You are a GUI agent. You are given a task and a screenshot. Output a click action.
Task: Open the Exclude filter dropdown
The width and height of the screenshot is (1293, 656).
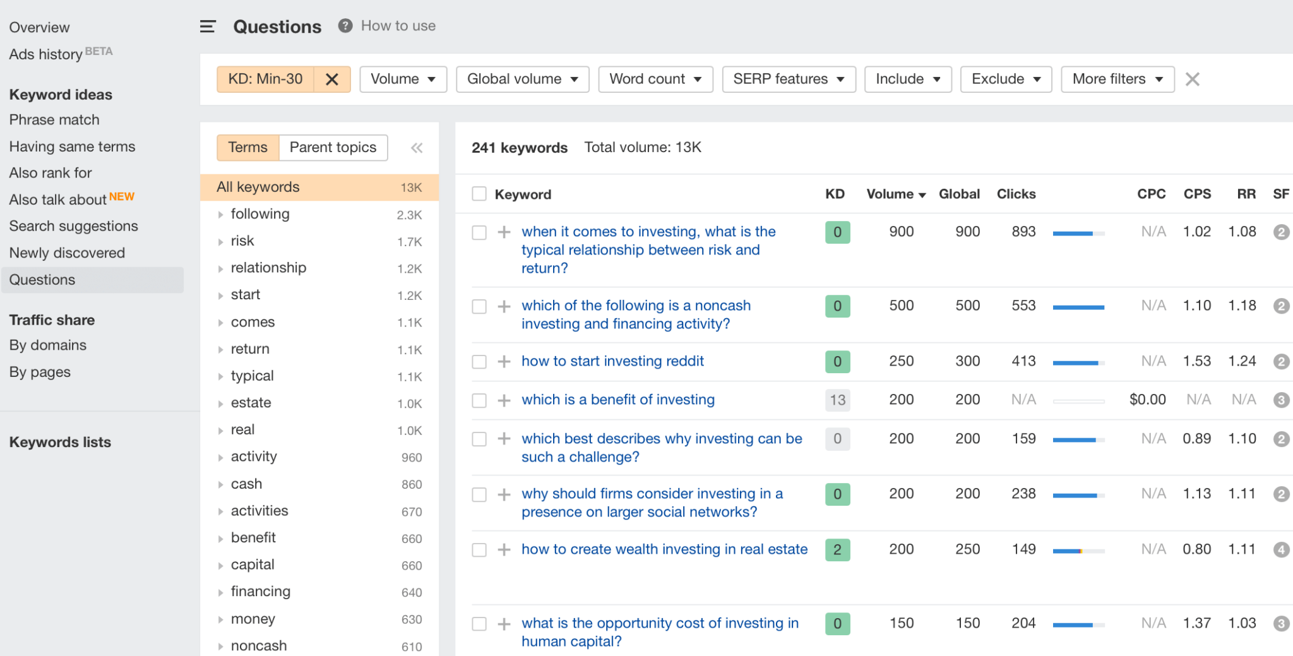pyautogui.click(x=1006, y=80)
